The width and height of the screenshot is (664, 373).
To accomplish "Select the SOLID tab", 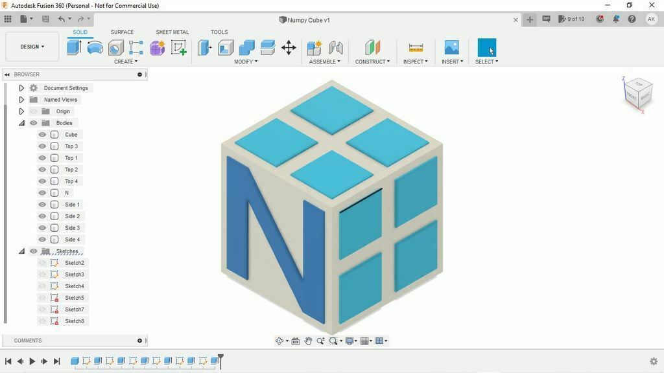I will coord(80,32).
